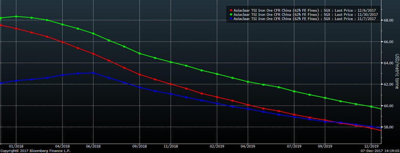Click the green curve's data point above 01/2018
Screen dimensions: 400x153
pyautogui.click(x=16, y=17)
